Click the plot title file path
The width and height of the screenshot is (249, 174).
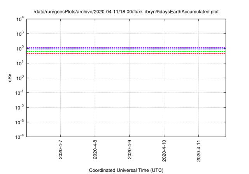126,12
